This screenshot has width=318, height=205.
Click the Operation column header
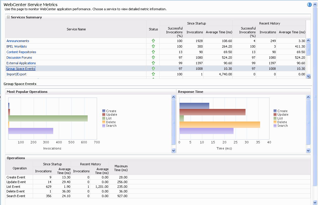[x=20, y=168]
